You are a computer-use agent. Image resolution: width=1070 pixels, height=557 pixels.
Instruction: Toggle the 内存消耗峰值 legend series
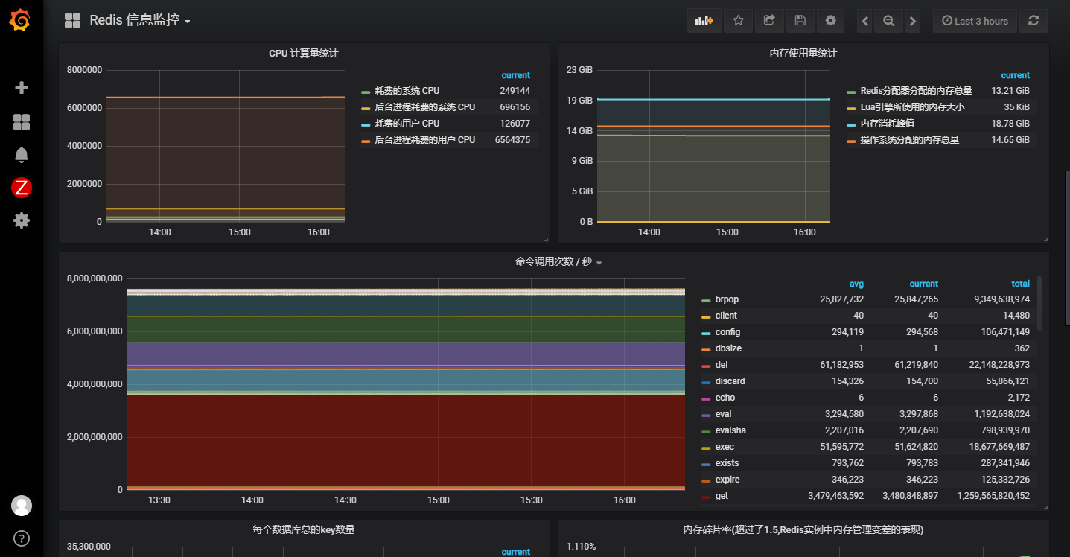(x=887, y=124)
